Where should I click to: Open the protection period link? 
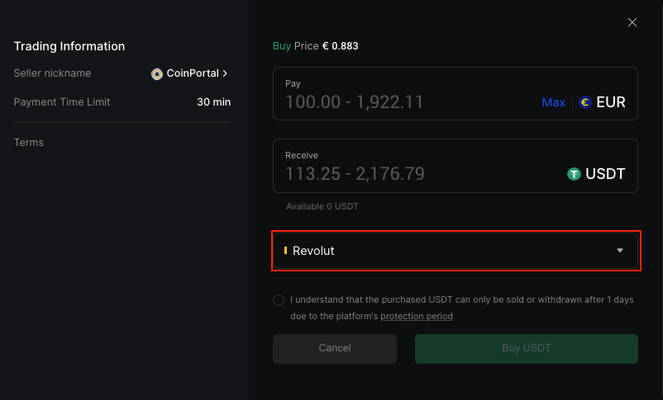pyautogui.click(x=416, y=316)
